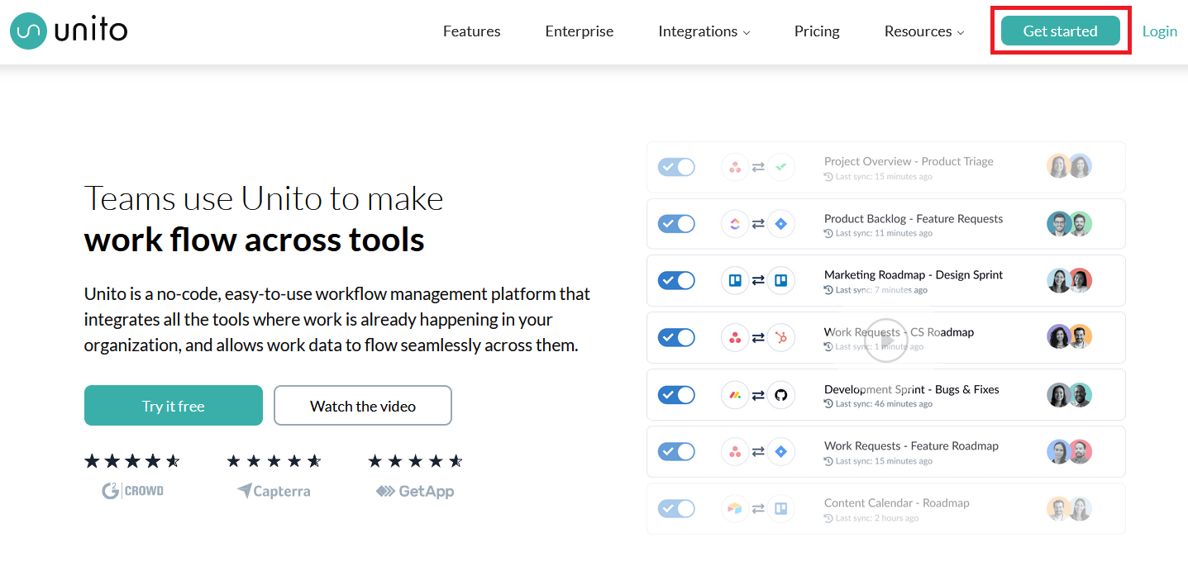Click the left Trello icon in Marketing Roadmap row
Screen dimensions: 1188x576
point(735,281)
